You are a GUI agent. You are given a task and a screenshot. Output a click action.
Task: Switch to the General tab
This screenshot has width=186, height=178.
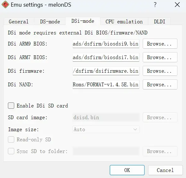[19, 21]
